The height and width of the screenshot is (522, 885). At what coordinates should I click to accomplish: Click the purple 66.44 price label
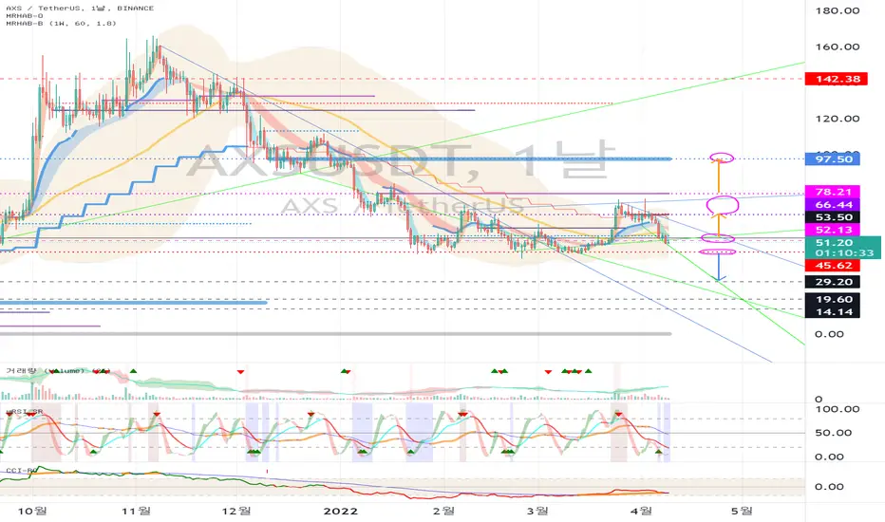833,205
